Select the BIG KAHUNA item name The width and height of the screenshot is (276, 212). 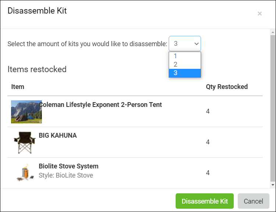58,135
